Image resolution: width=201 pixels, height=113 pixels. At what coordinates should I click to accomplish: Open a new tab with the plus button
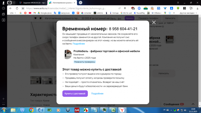[81, 3]
